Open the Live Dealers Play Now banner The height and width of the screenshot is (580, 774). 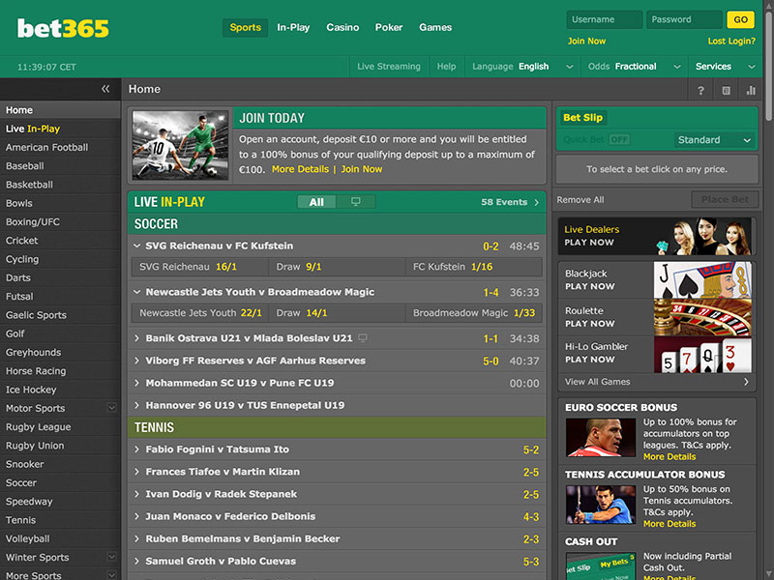(x=655, y=236)
